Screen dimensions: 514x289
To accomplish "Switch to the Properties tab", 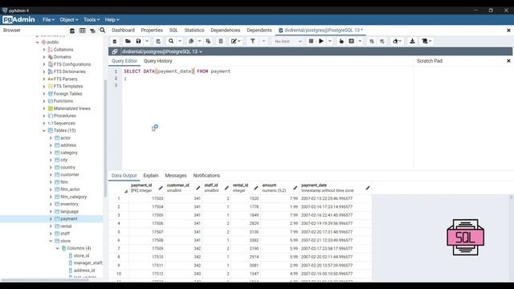I will click(152, 31).
